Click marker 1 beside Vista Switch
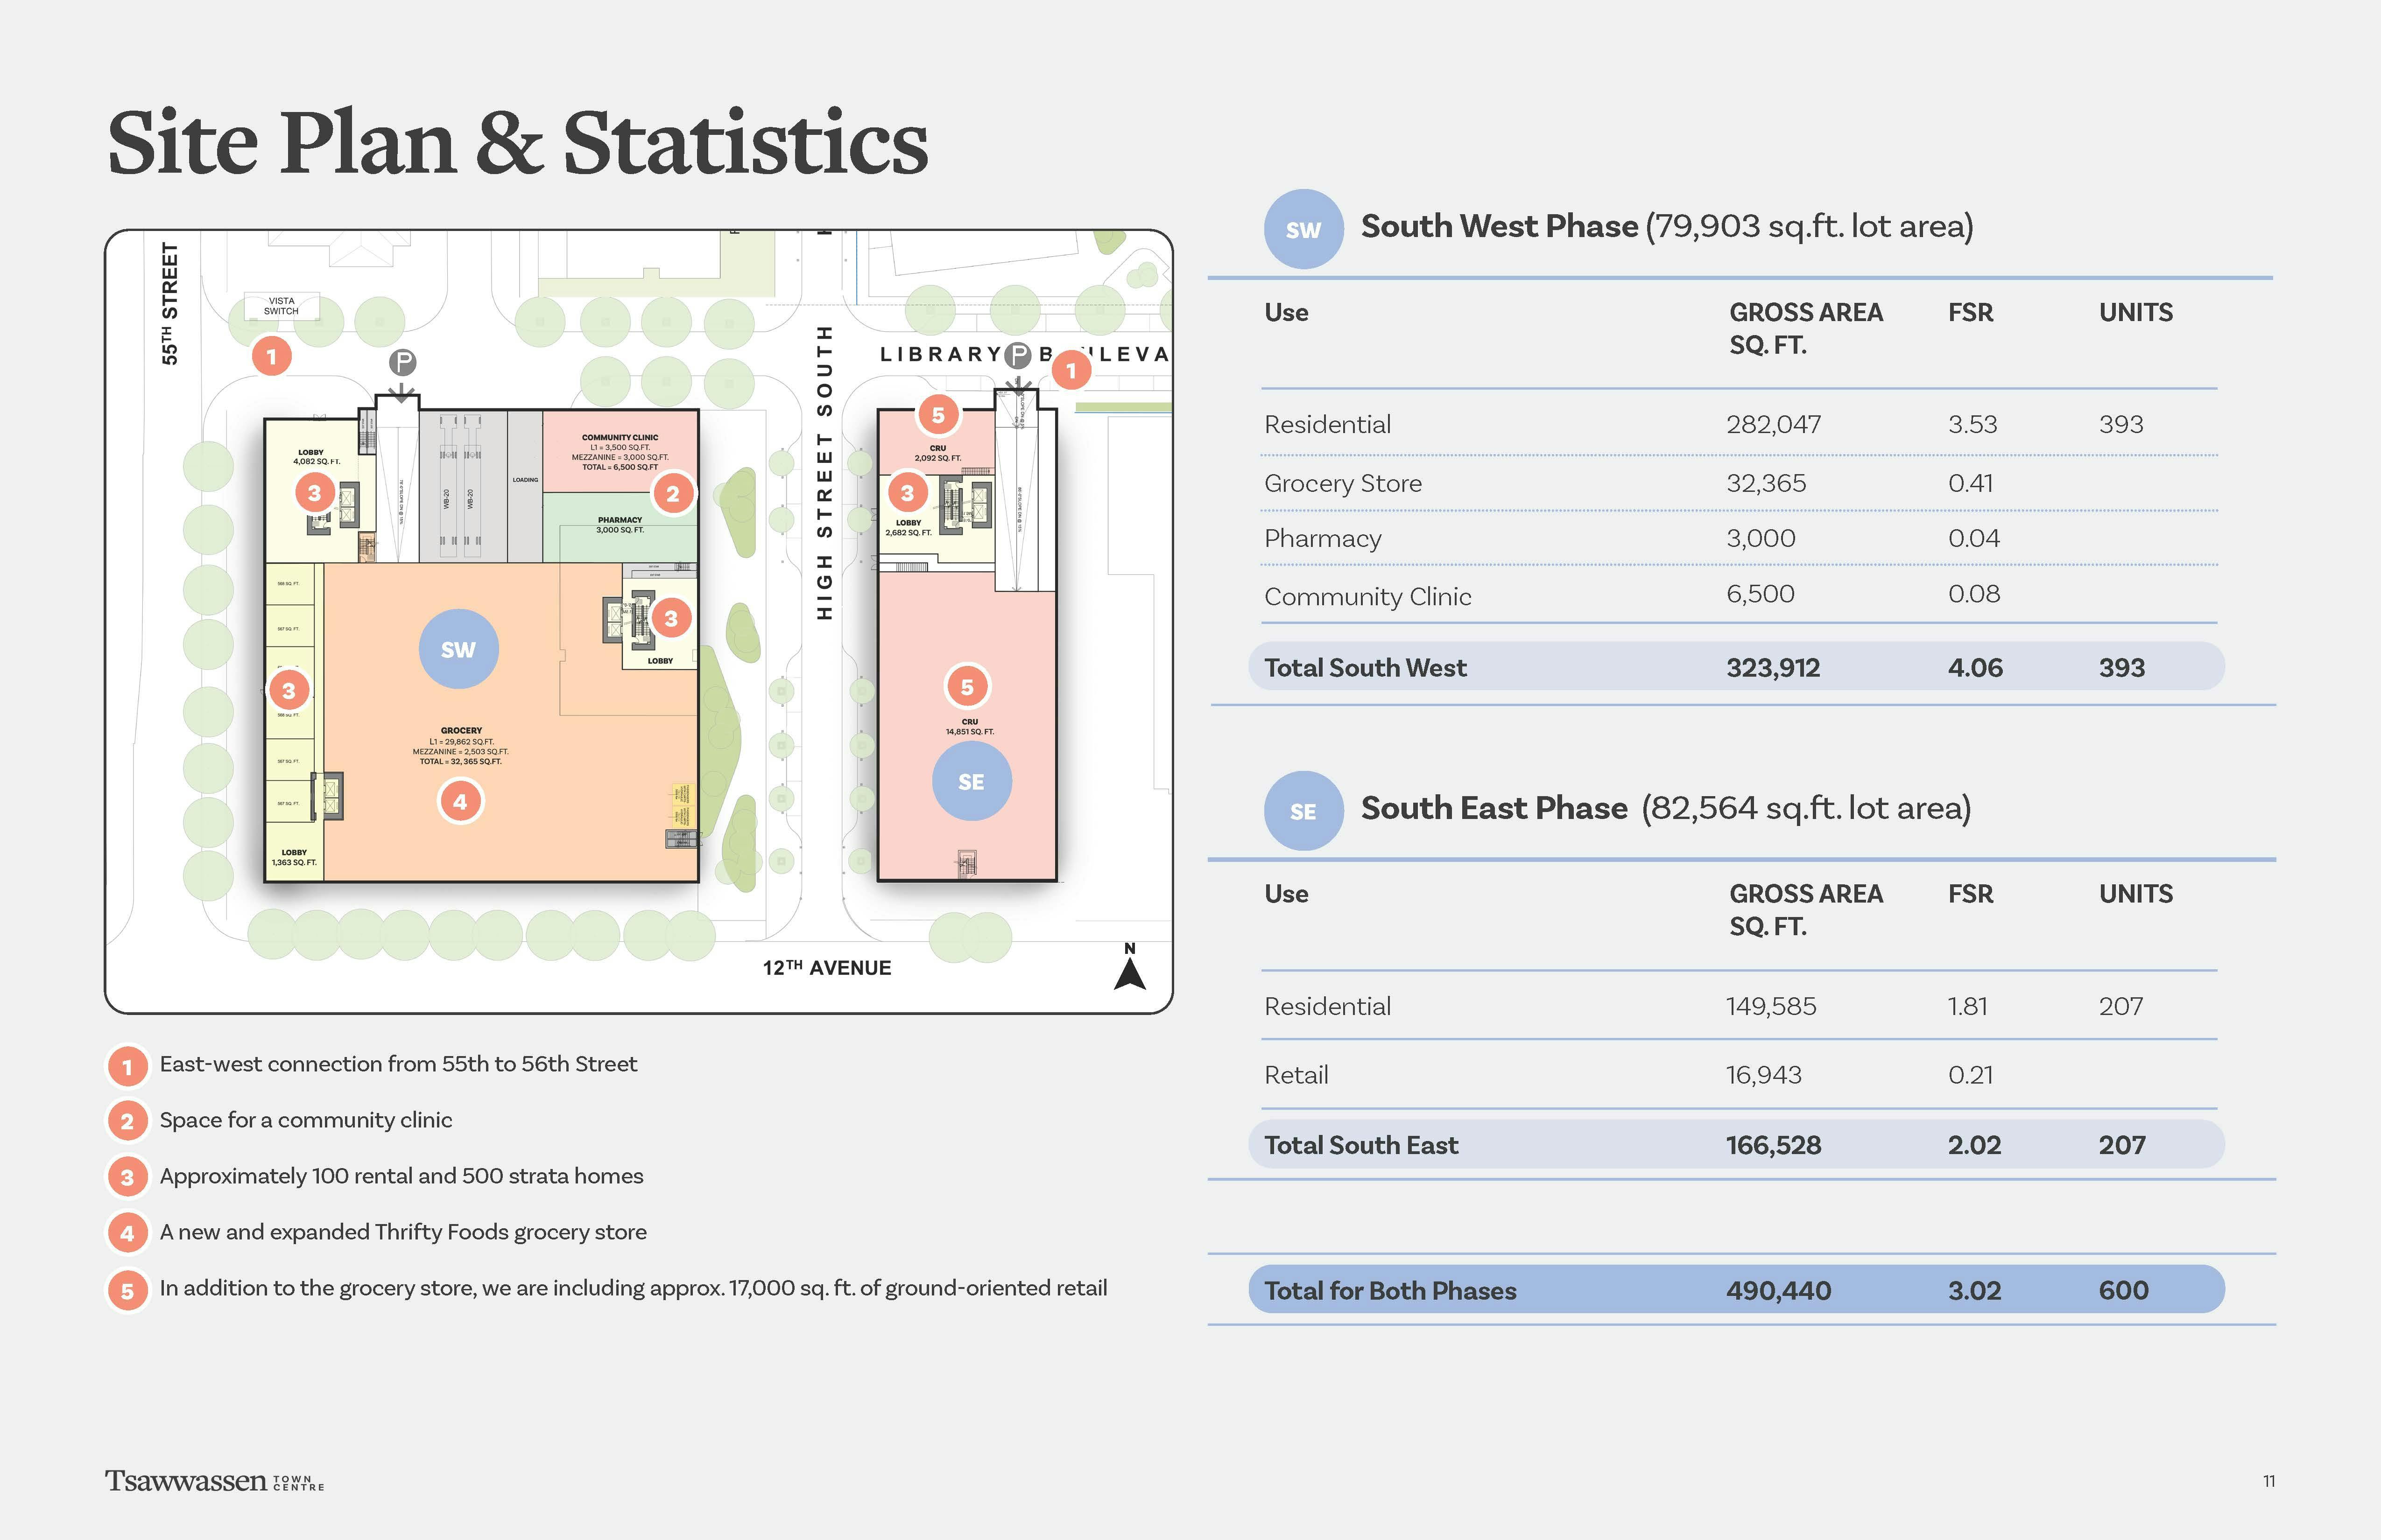The width and height of the screenshot is (2381, 1540). (x=271, y=356)
